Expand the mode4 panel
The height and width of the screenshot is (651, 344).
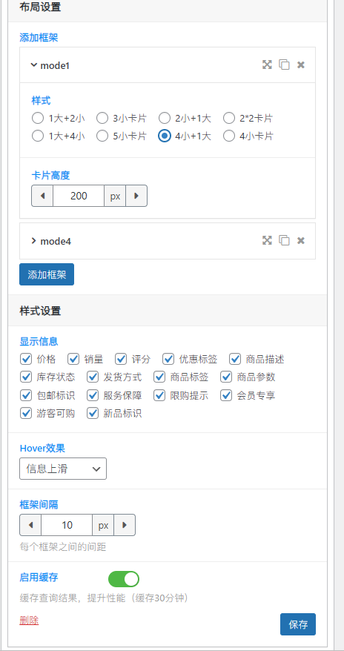(x=34, y=241)
